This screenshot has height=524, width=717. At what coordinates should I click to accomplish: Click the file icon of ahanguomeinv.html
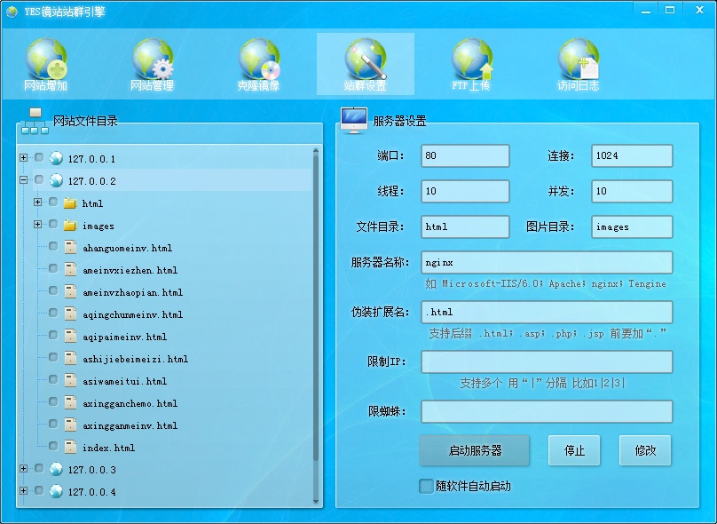point(70,247)
